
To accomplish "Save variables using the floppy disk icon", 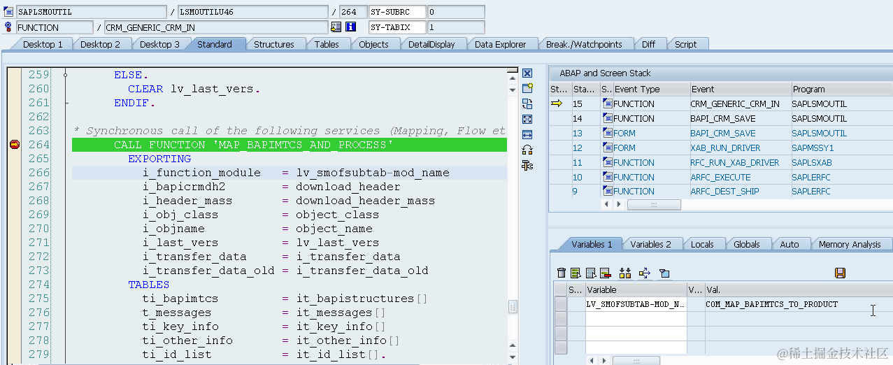I will [x=841, y=273].
